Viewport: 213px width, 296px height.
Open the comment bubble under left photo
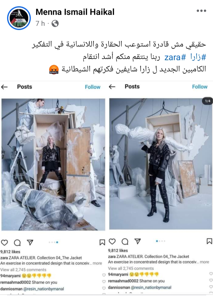[x=17, y=243]
